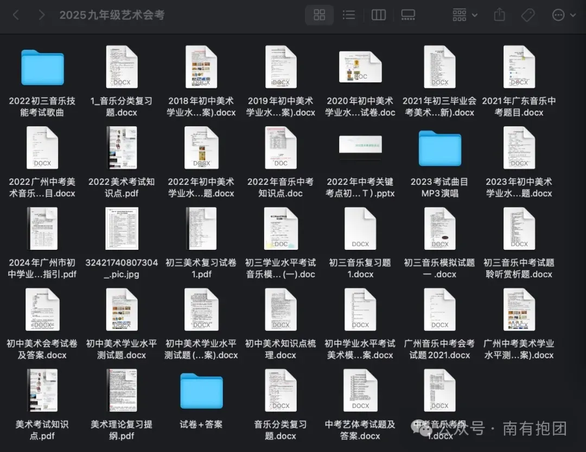Screen dimensions: 586x452
Task: Select 初中学业水平考试美术模 docx file
Action: pos(360,309)
